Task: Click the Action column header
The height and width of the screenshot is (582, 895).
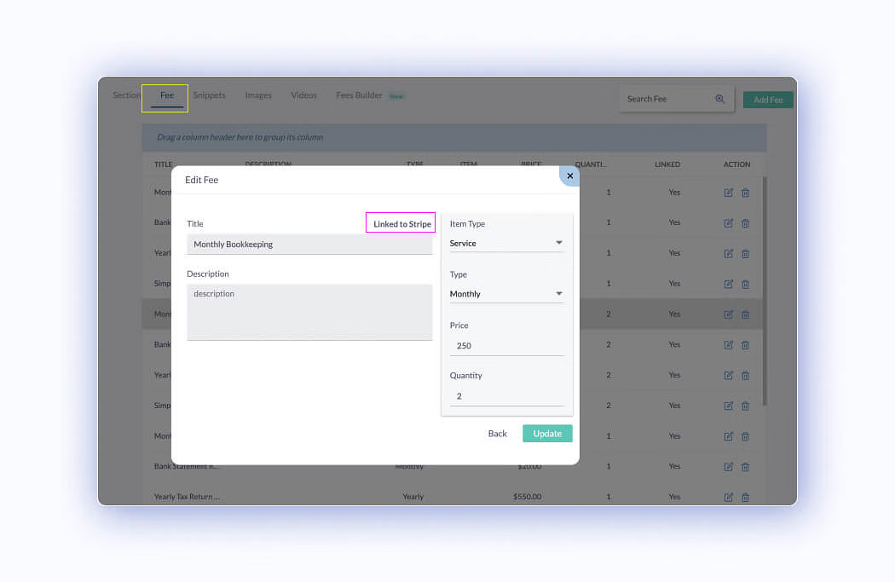Action: coord(737,164)
